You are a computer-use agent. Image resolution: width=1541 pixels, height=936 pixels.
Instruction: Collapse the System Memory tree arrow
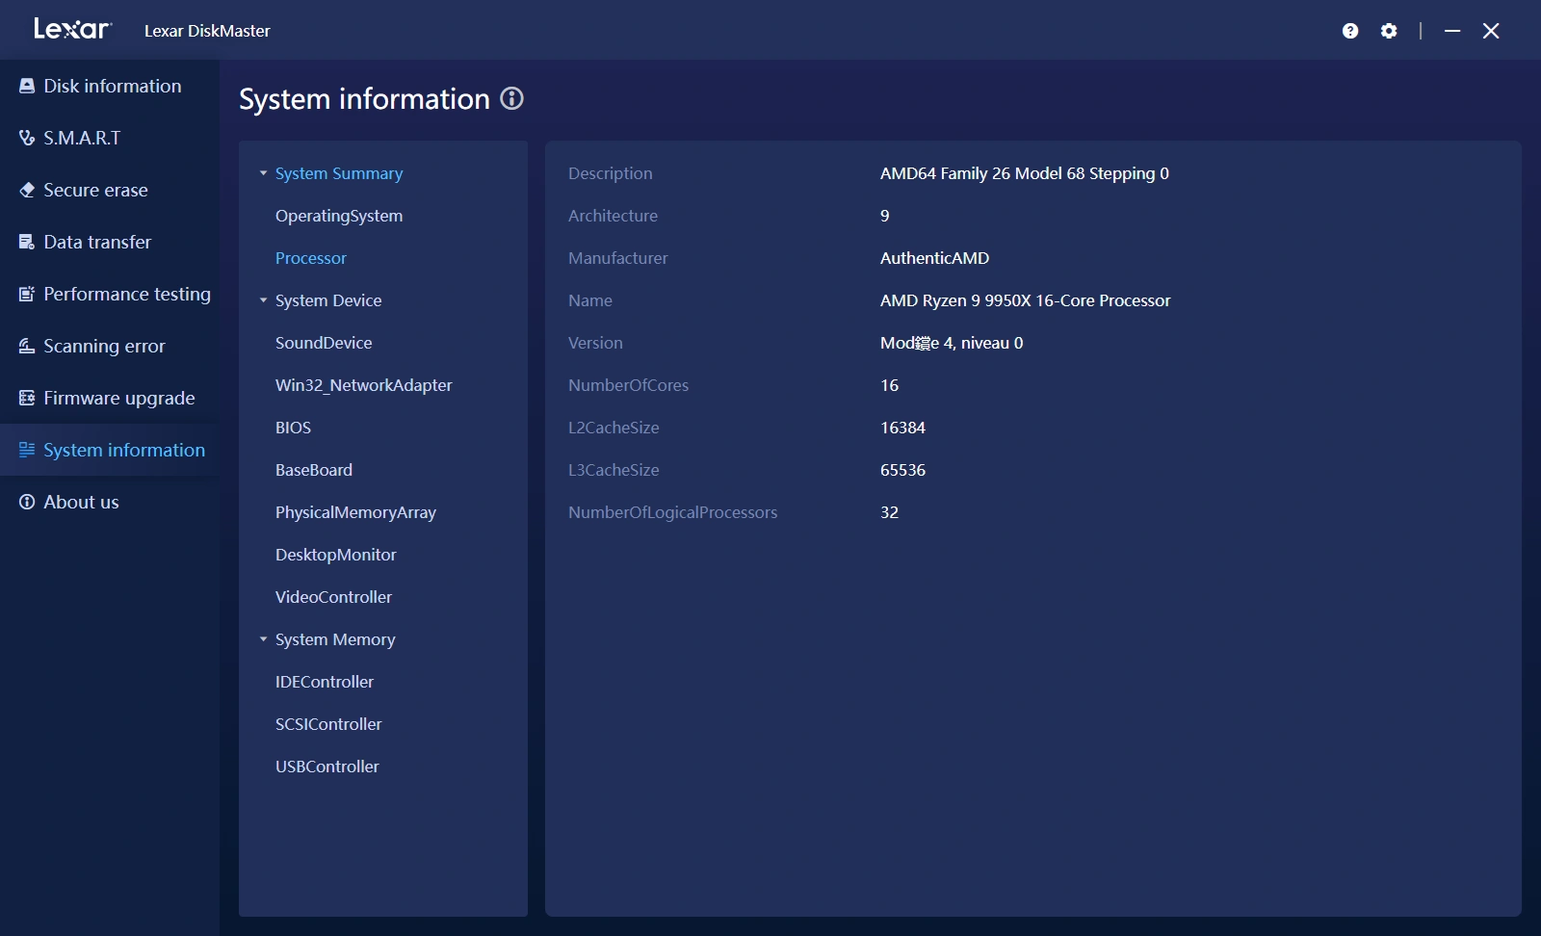[263, 639]
